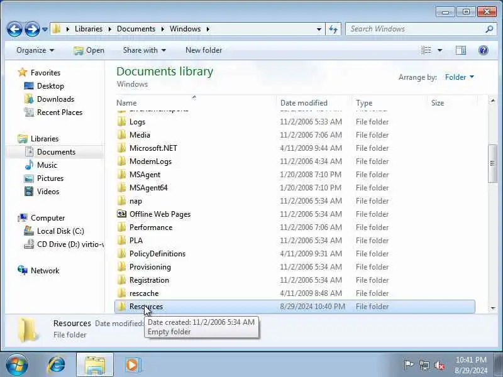Change your view using the view icon

pos(426,50)
